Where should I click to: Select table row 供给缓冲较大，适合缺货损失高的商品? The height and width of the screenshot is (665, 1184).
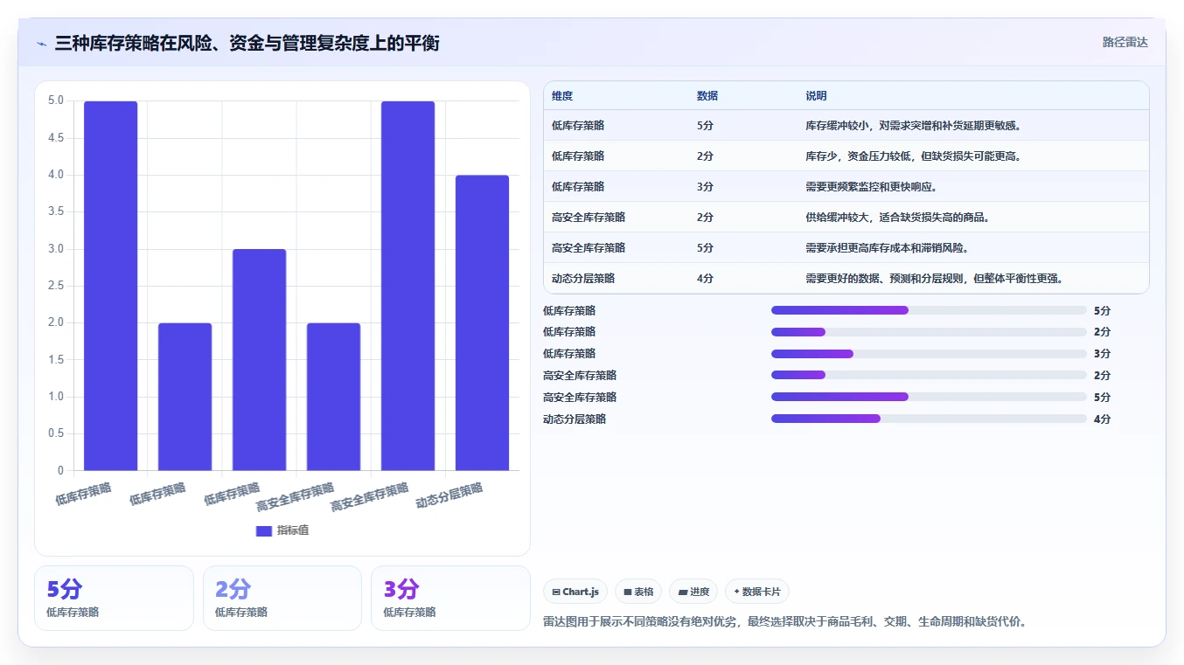(846, 217)
